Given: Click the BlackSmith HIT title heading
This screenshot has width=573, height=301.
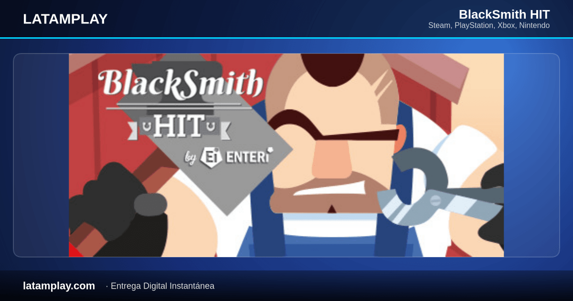Looking at the screenshot, I should click(x=504, y=14).
